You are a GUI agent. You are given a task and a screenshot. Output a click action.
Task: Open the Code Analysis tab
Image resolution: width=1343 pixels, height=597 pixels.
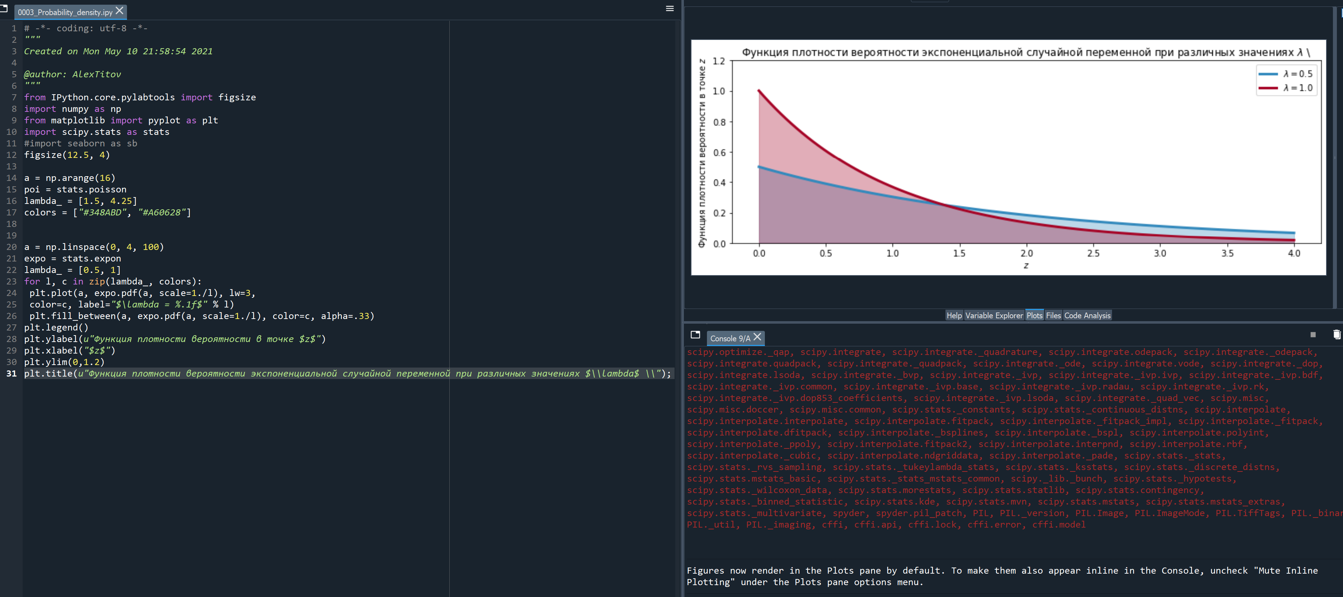1087,316
